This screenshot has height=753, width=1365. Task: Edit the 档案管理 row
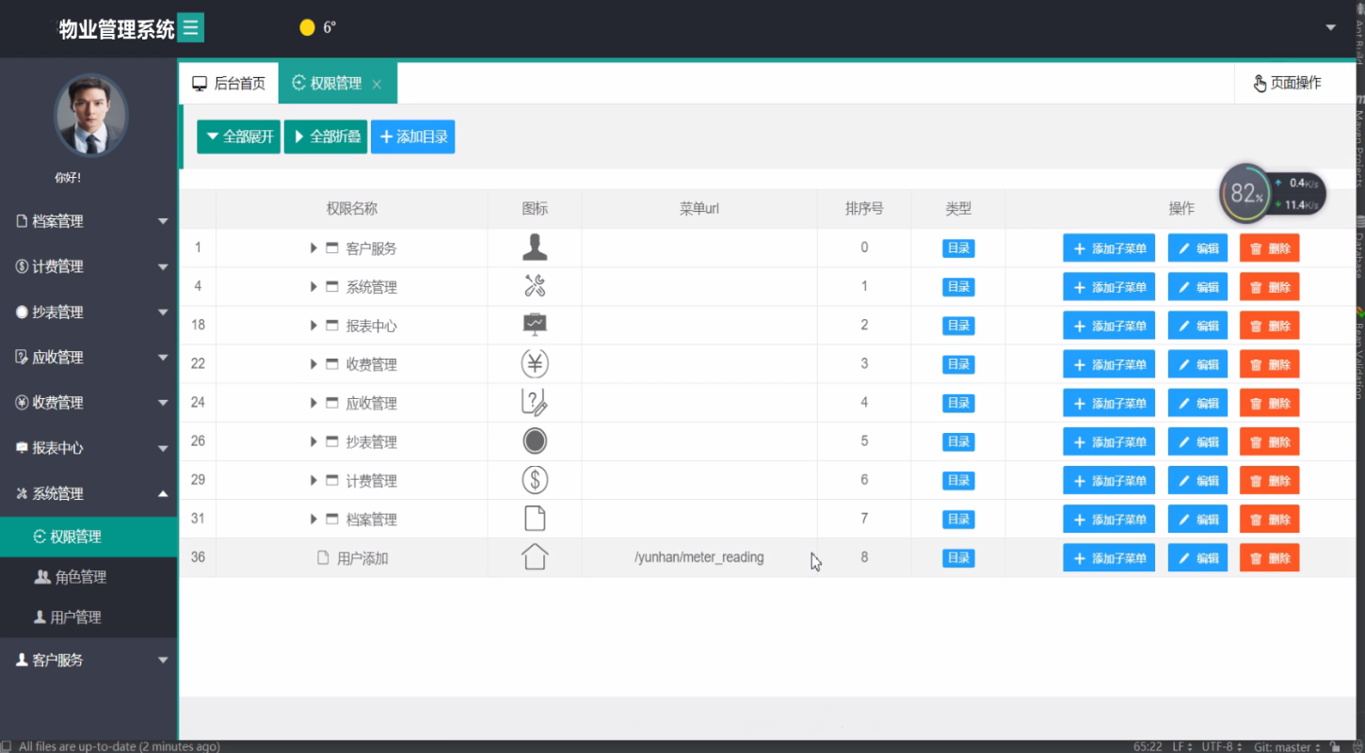pos(1197,519)
